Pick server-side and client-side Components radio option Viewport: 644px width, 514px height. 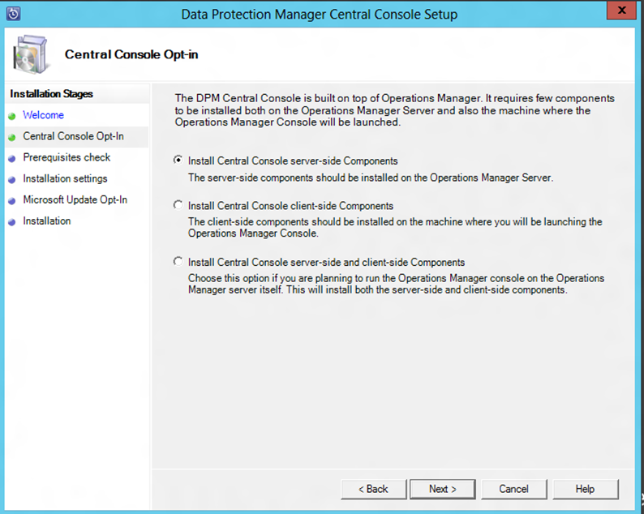pyautogui.click(x=178, y=262)
